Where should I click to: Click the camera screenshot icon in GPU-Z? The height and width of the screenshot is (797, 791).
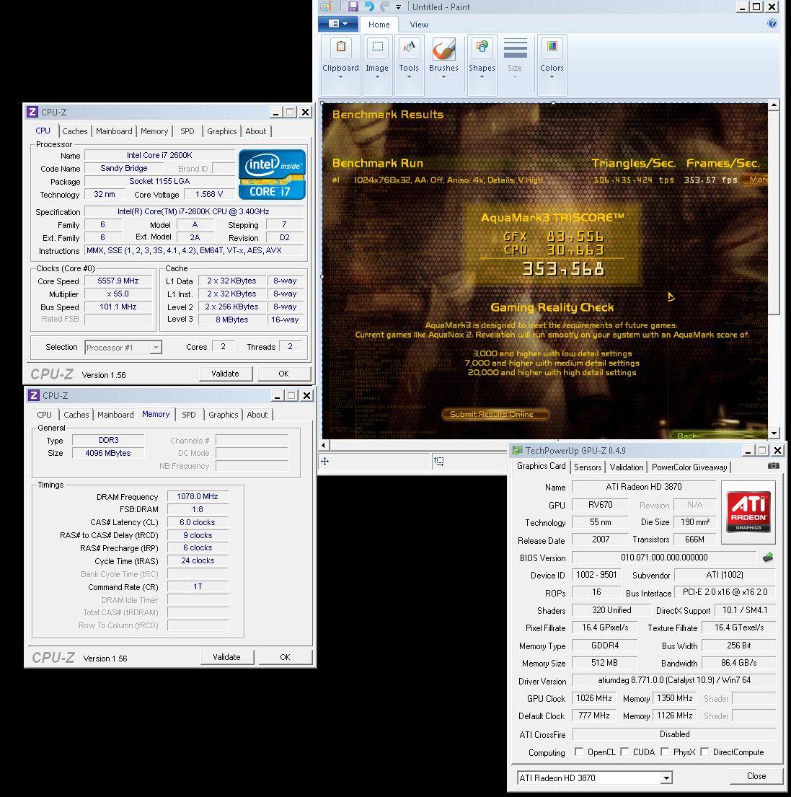click(773, 466)
